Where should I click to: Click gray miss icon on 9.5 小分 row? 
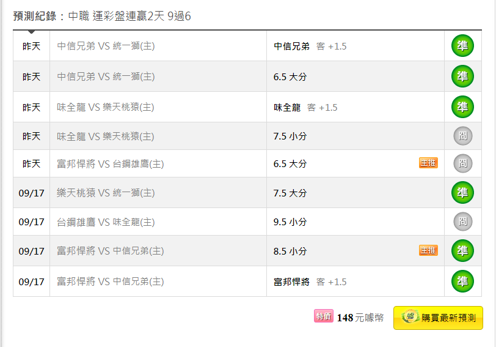pyautogui.click(x=462, y=222)
